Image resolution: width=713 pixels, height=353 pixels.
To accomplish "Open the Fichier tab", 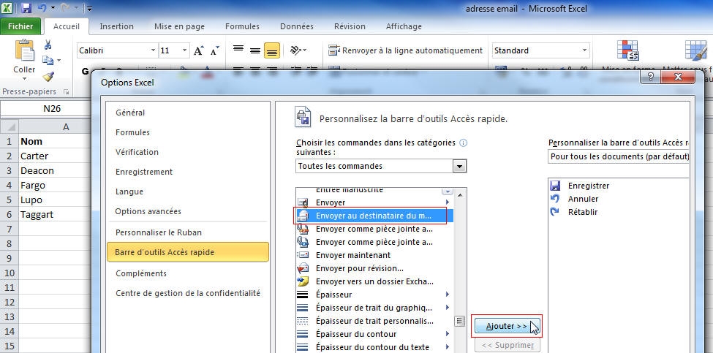I will pyautogui.click(x=20, y=26).
